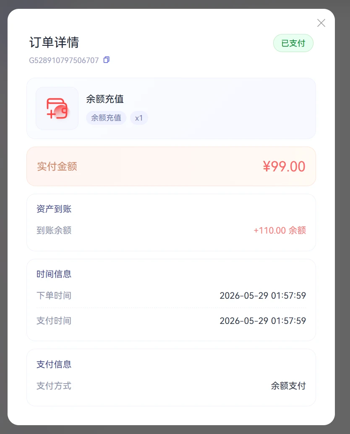Screen dimensions: 350x434
Task: Click the +110.00 余额 credited value
Action: 280,230
